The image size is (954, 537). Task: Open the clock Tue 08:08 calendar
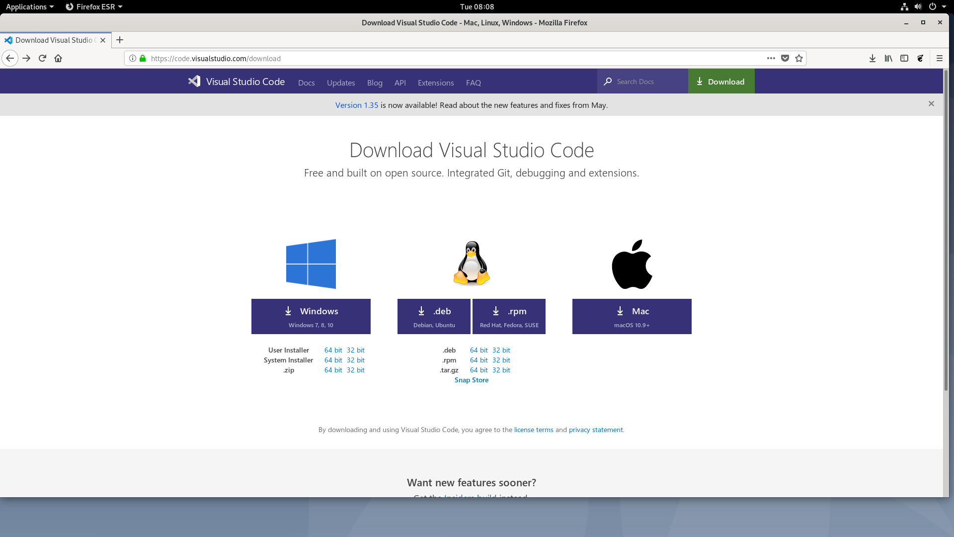(x=477, y=6)
